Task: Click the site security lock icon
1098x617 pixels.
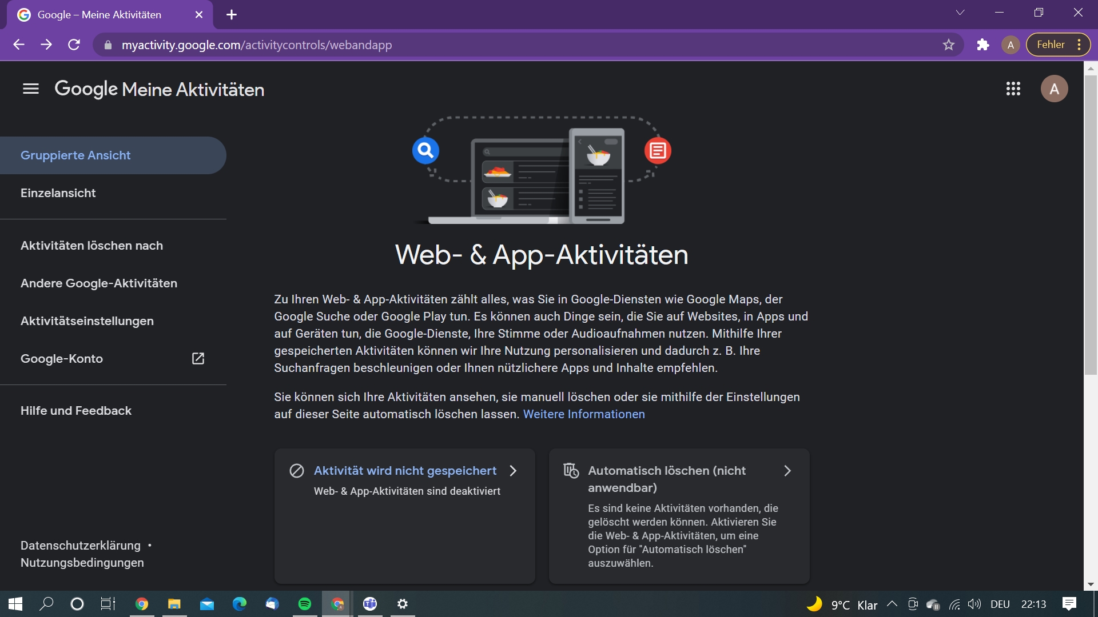Action: [x=107, y=45]
